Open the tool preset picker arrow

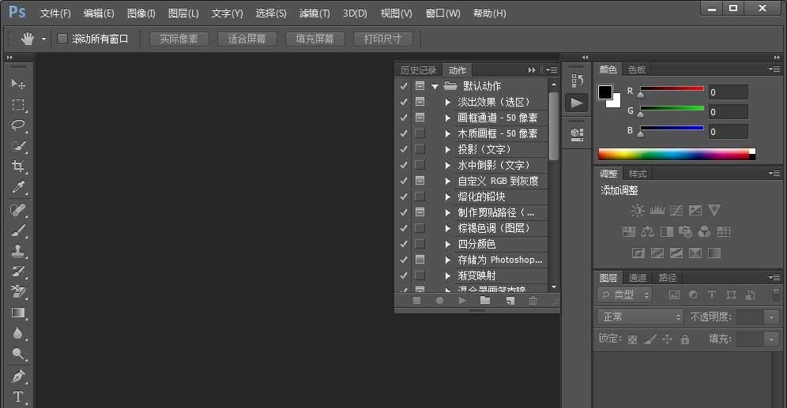pyautogui.click(x=43, y=39)
